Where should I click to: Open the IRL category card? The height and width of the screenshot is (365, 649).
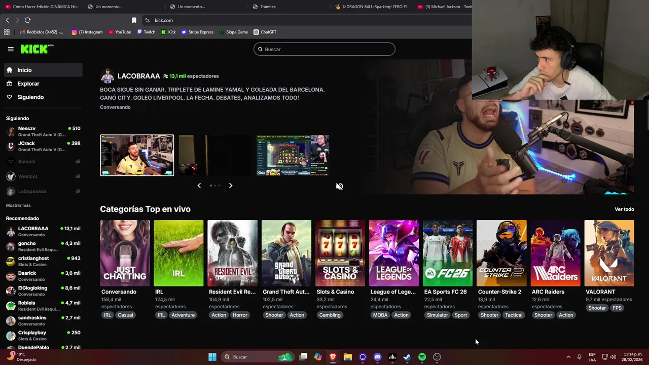click(x=178, y=253)
